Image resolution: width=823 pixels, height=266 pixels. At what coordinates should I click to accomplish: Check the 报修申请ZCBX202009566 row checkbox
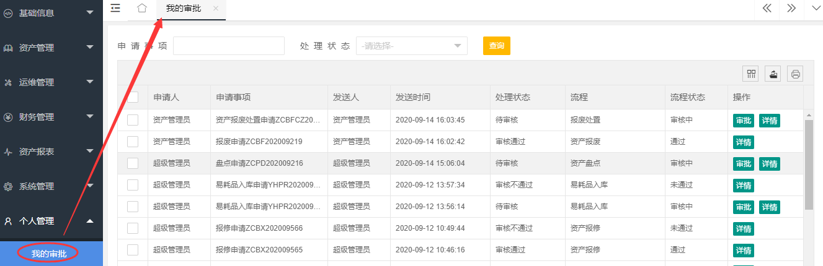pos(133,228)
